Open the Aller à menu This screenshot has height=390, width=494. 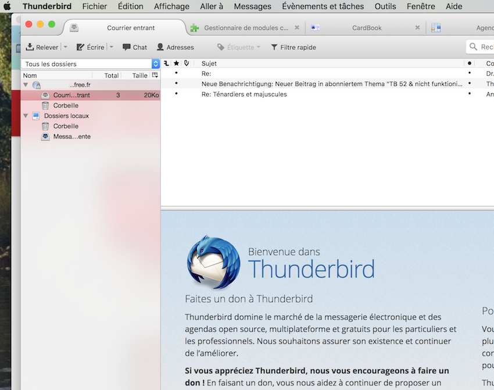(x=212, y=6)
